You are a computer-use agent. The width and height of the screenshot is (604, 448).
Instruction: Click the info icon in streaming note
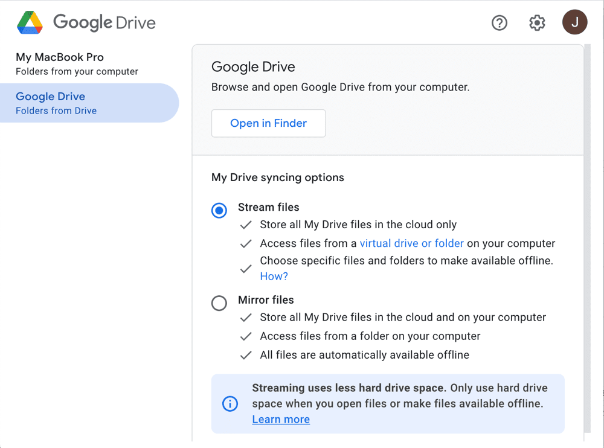pos(230,404)
